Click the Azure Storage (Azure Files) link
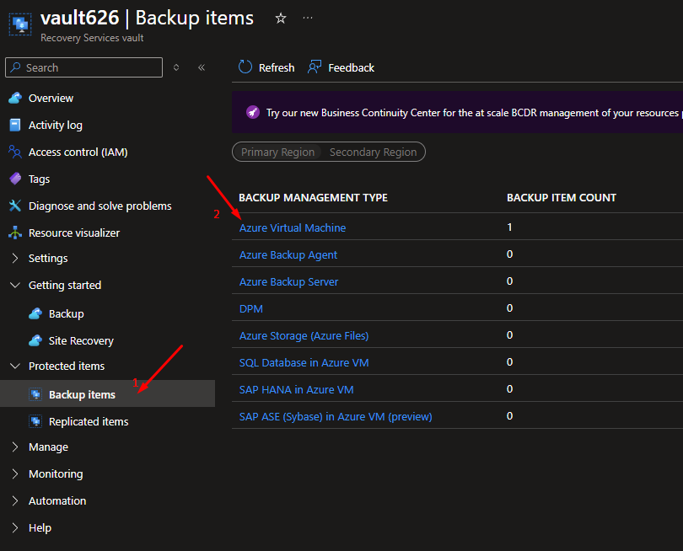683x551 pixels. [x=304, y=335]
